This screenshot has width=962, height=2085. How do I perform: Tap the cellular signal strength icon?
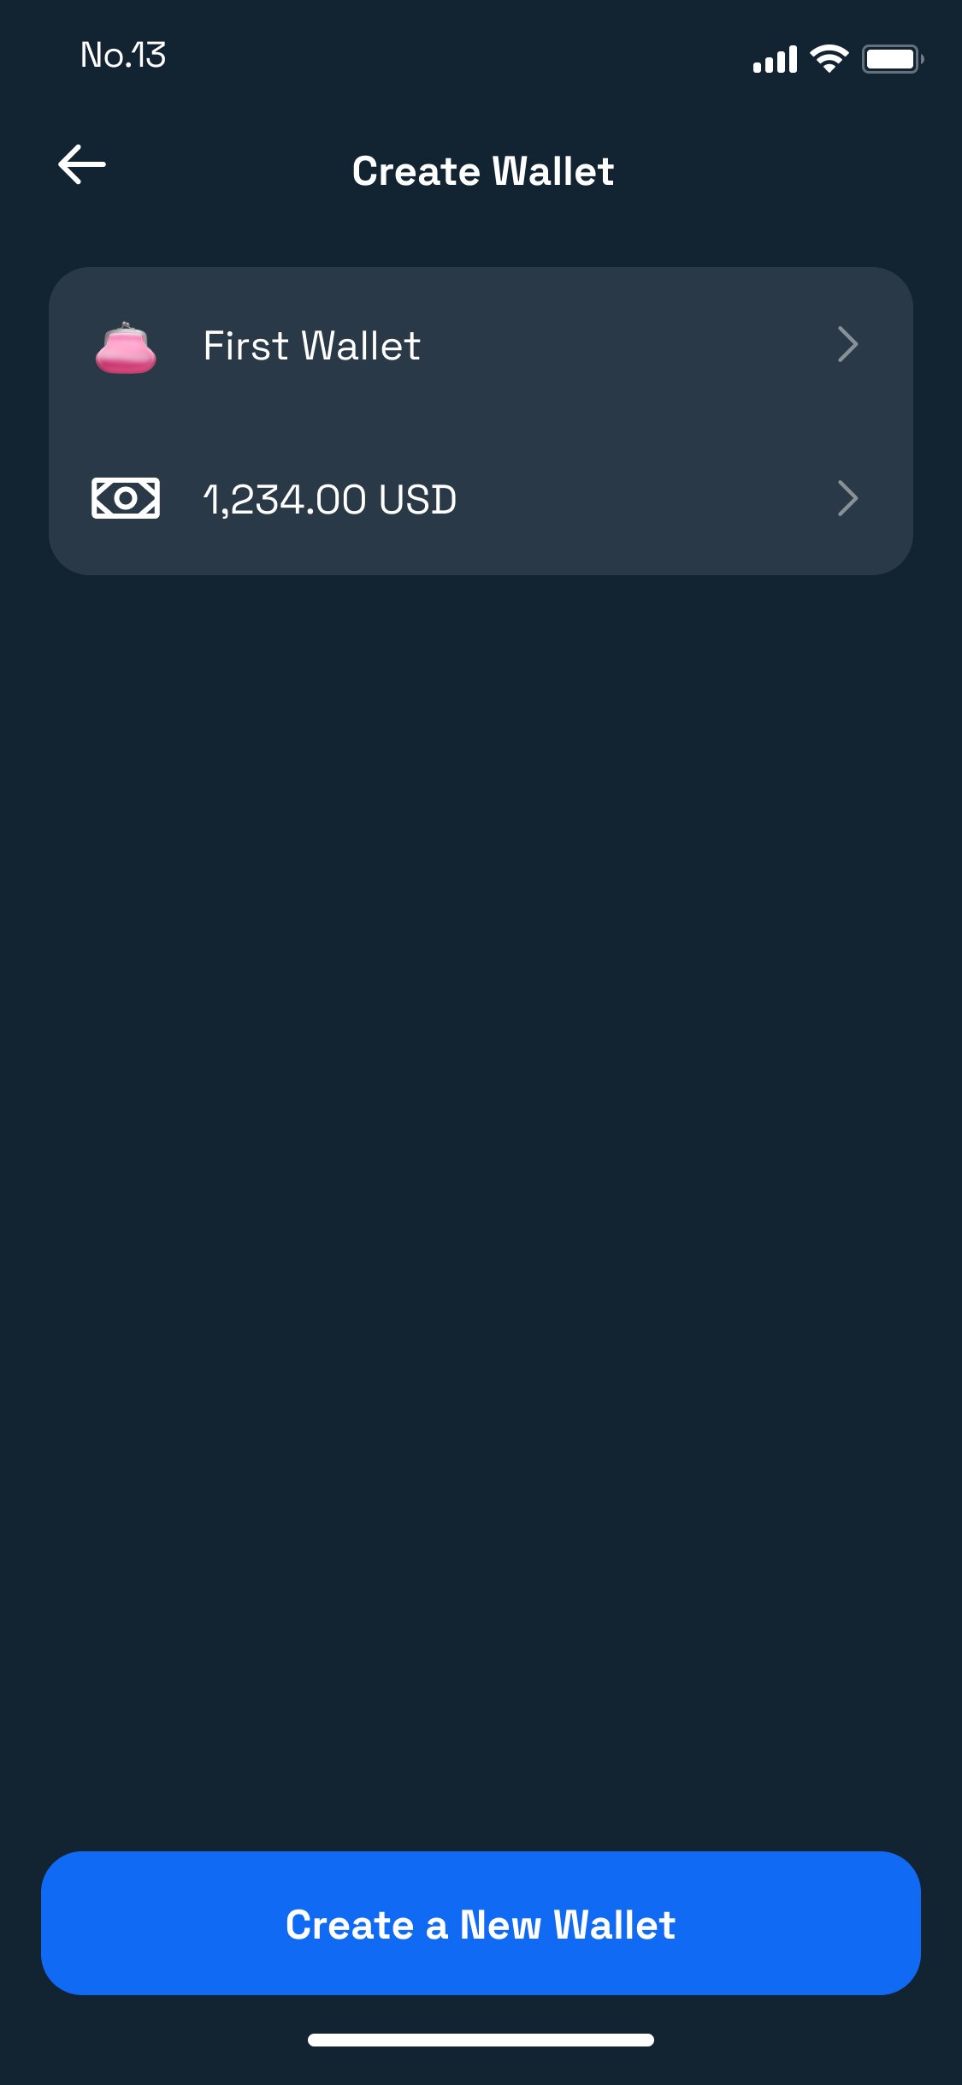[775, 59]
